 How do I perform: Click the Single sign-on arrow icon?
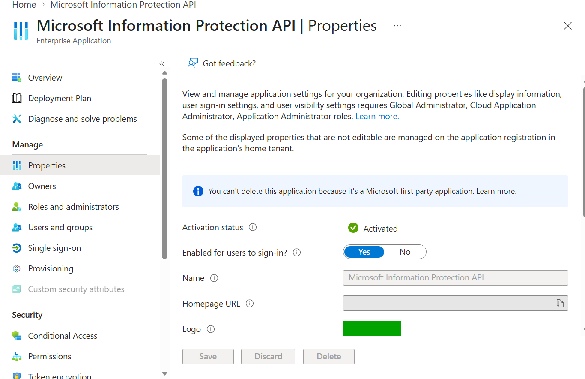(x=17, y=248)
